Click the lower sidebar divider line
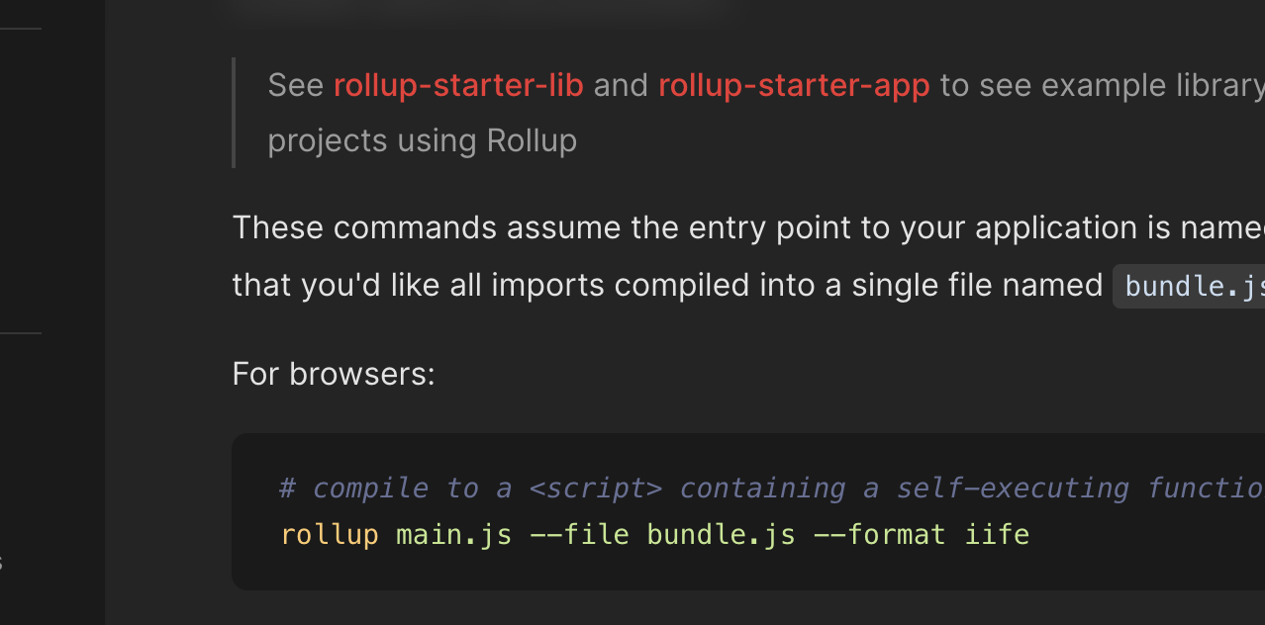The width and height of the screenshot is (1265, 625). point(21,333)
